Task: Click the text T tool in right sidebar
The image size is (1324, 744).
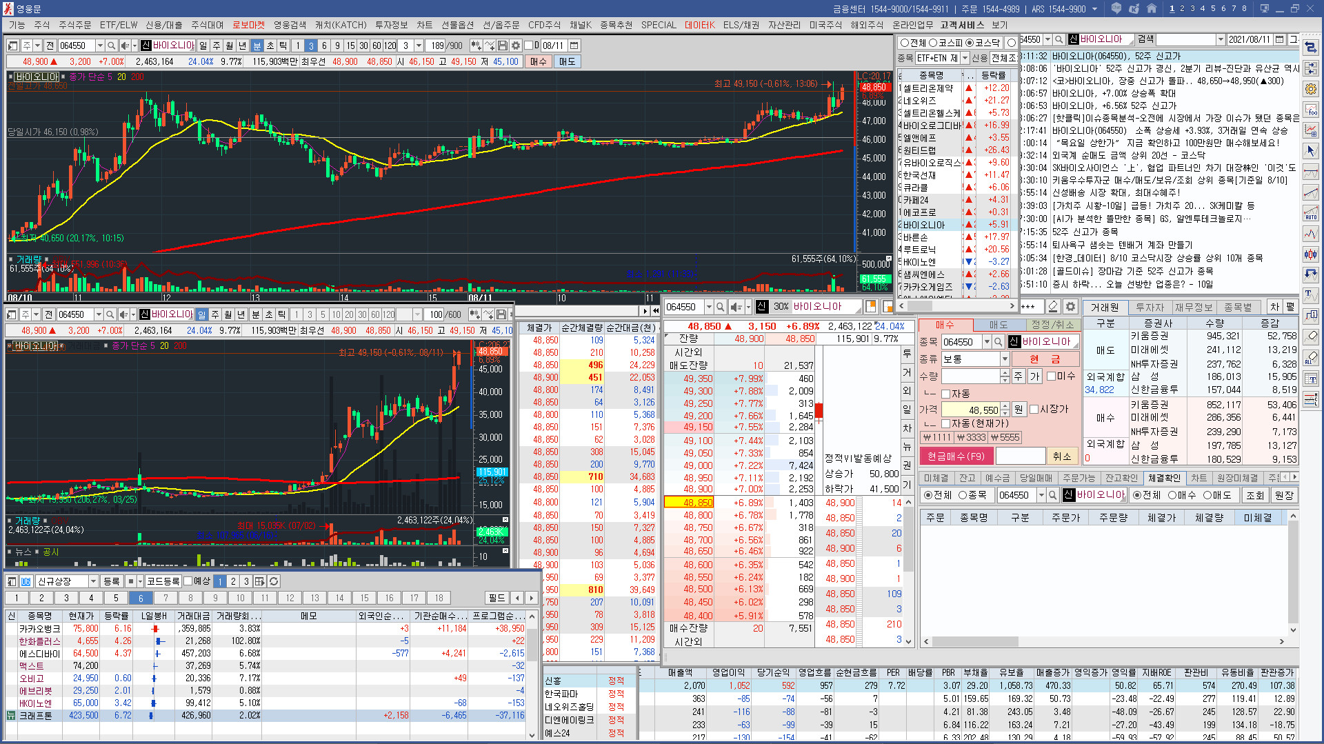Action: point(1311,295)
